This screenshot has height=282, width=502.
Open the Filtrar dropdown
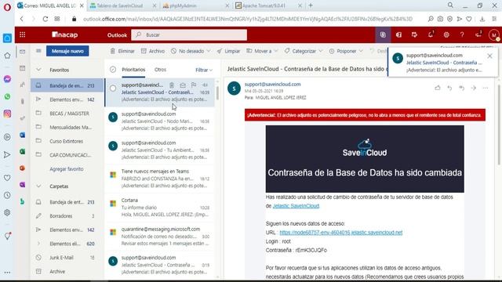coord(204,70)
